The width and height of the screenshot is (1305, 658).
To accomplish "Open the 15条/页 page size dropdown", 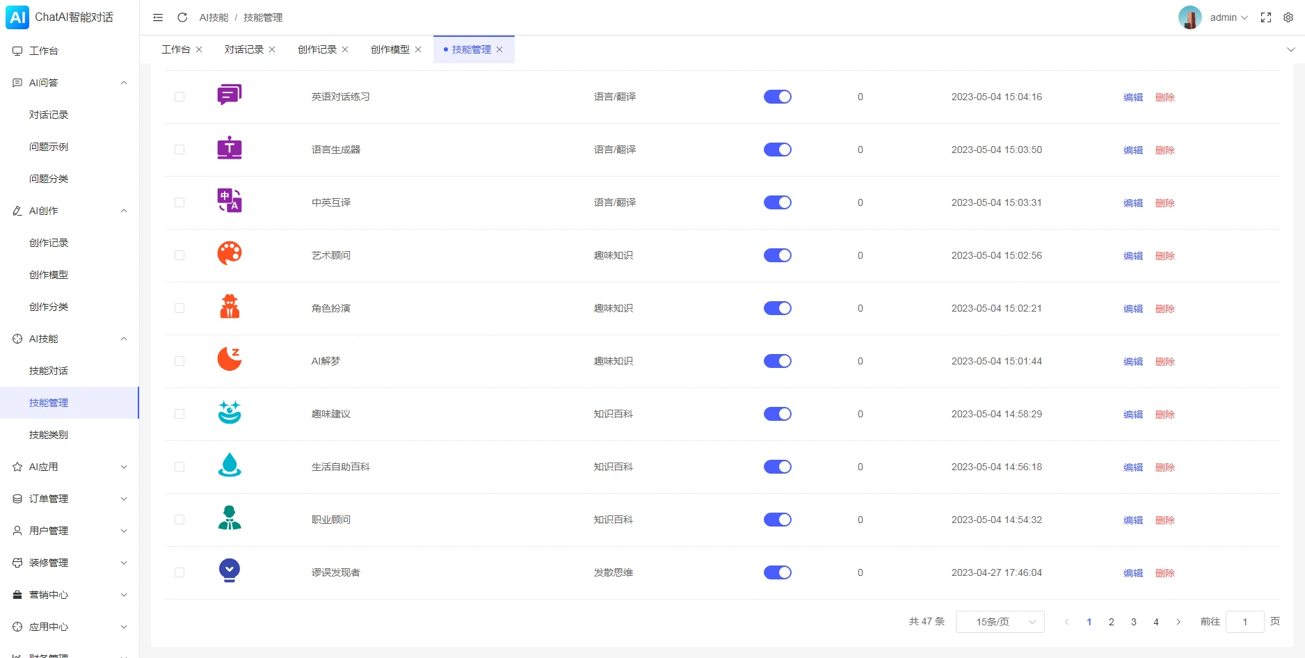I will tap(1000, 621).
